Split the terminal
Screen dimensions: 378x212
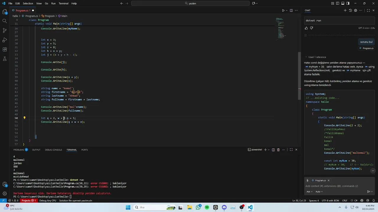(x=273, y=150)
